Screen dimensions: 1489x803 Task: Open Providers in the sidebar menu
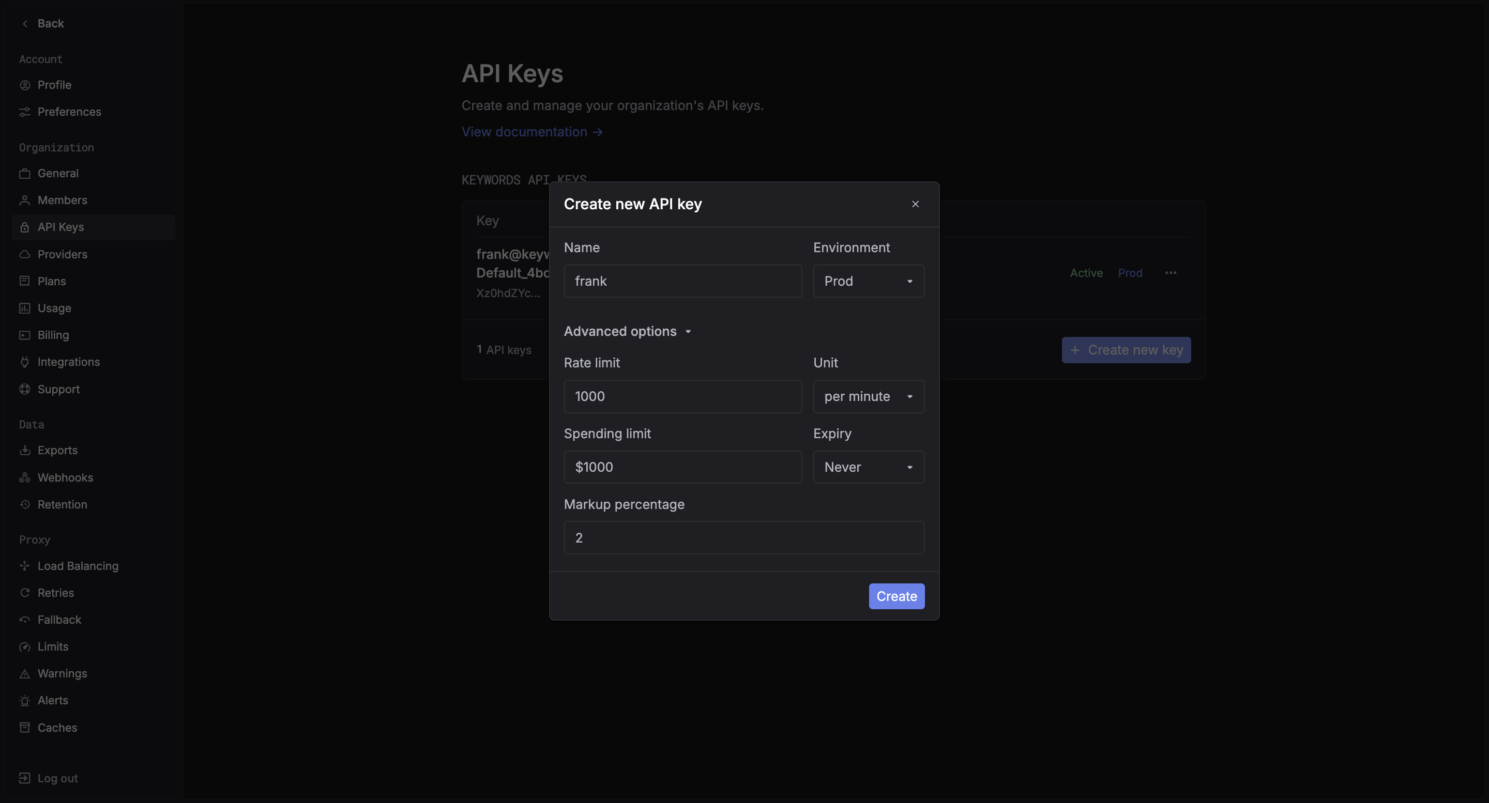tap(63, 254)
